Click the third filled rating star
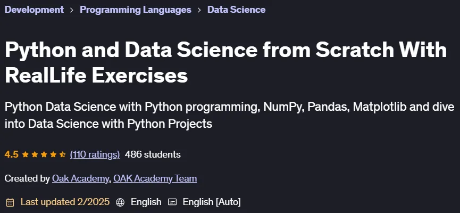Screen dimensions: 460x213 point(44,154)
